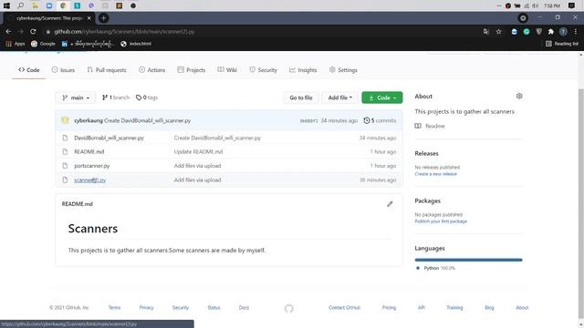Viewport: 584px width, 328px height.
Task: Open the notification center icon
Action: [x=571, y=5]
